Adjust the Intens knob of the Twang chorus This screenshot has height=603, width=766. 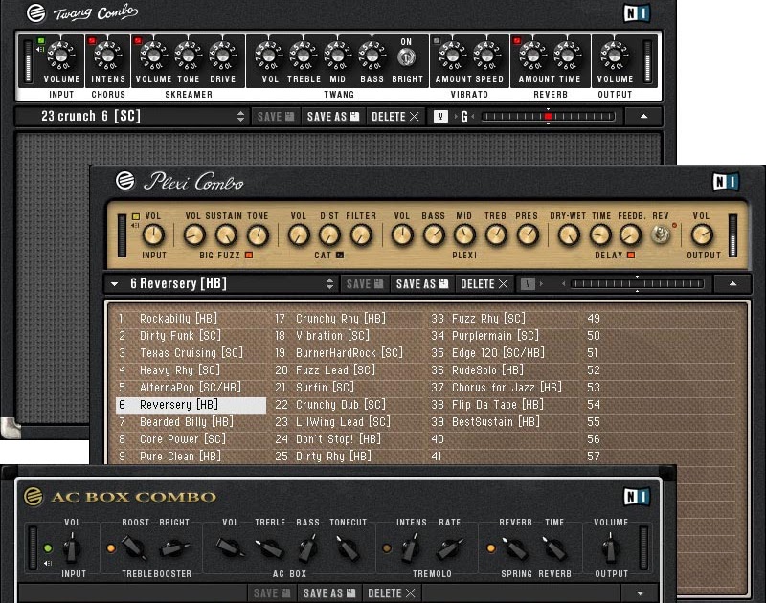[108, 56]
